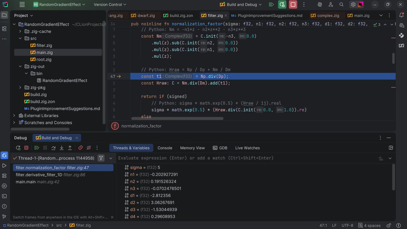Toggle Mute Breakpoints
The height and width of the screenshot is (229, 407).
[x=89, y=148]
